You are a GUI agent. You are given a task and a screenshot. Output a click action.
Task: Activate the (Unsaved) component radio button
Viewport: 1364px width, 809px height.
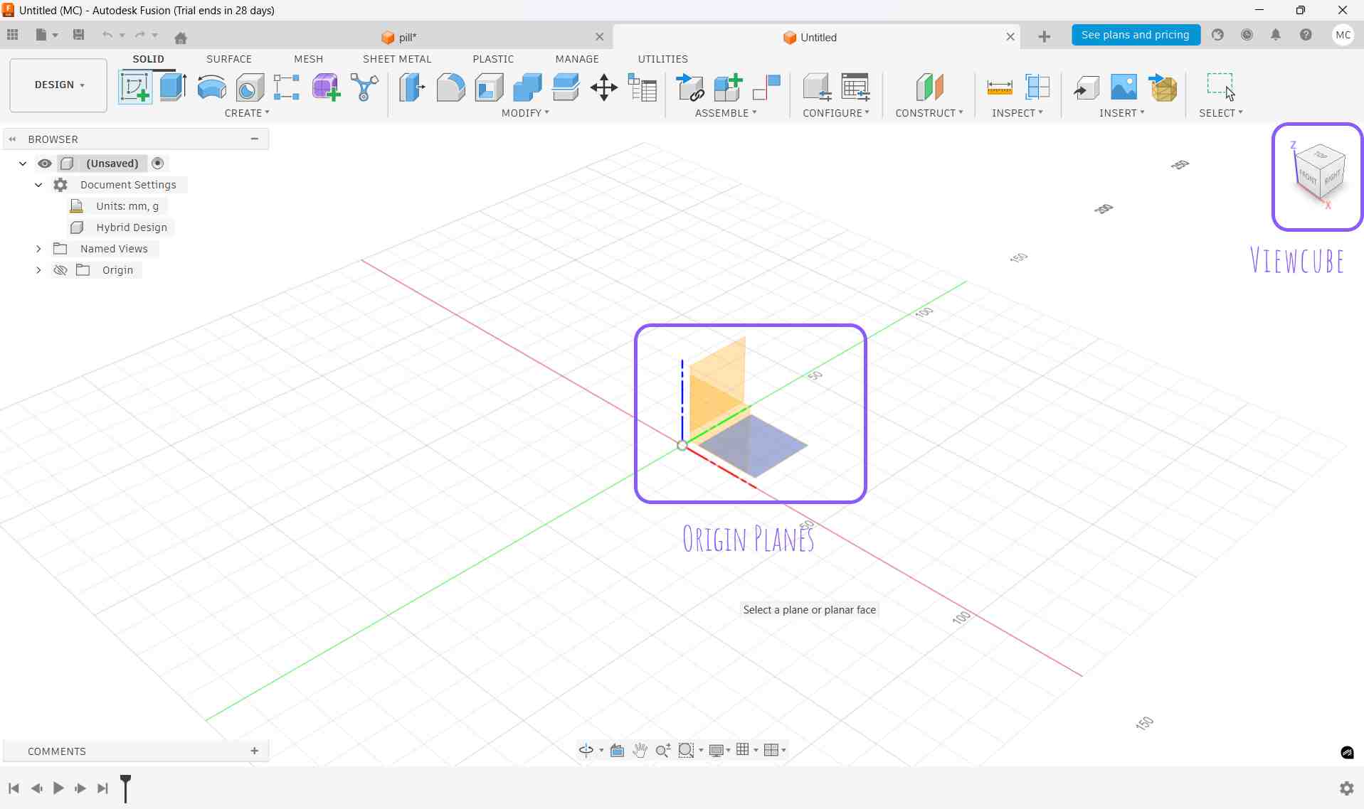158,164
